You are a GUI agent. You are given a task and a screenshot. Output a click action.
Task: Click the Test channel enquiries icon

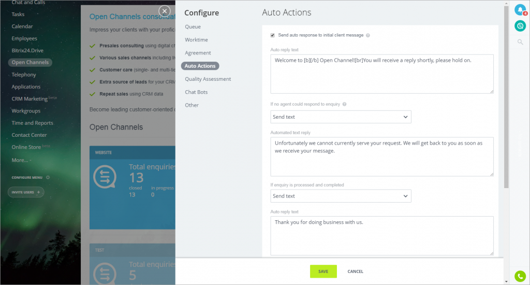(x=105, y=274)
